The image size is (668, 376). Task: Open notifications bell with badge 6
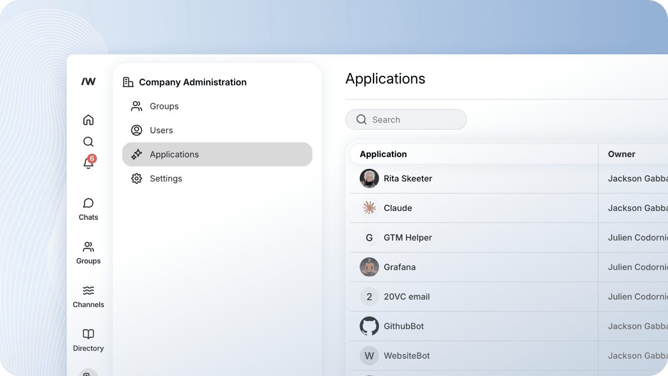coord(89,162)
